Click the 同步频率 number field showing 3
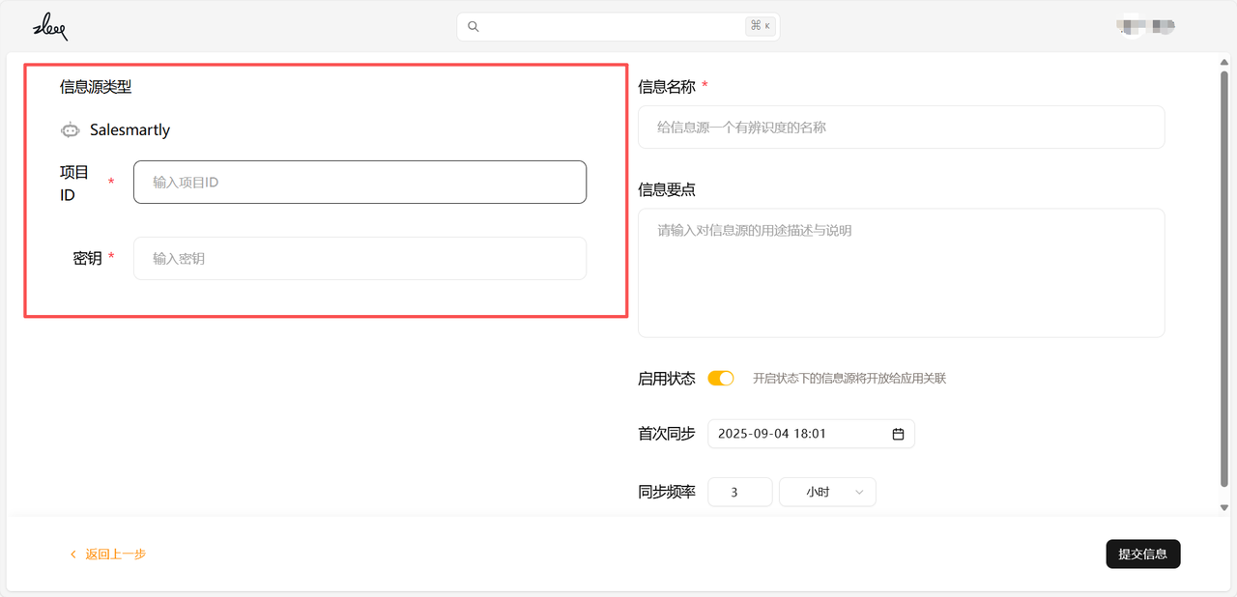The image size is (1237, 597). [740, 492]
